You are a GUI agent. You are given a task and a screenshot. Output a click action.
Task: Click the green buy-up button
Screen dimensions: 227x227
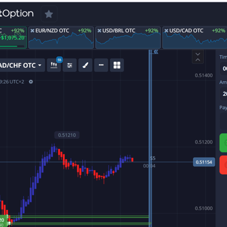[x=223, y=143]
